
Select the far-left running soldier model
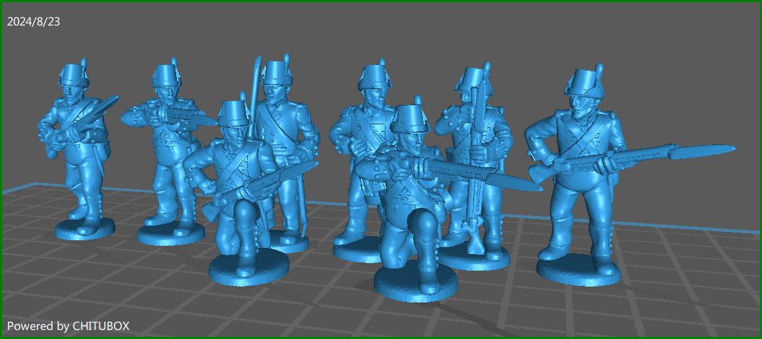(x=78, y=151)
